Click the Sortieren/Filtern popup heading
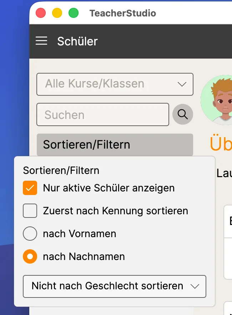Image resolution: width=232 pixels, height=315 pixels. (61, 170)
